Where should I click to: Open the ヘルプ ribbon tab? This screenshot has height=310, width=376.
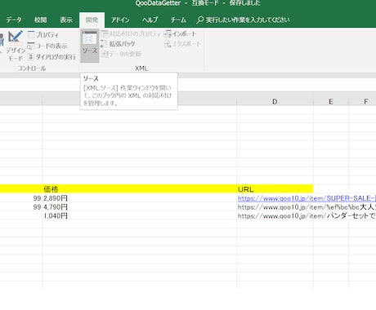coord(150,20)
